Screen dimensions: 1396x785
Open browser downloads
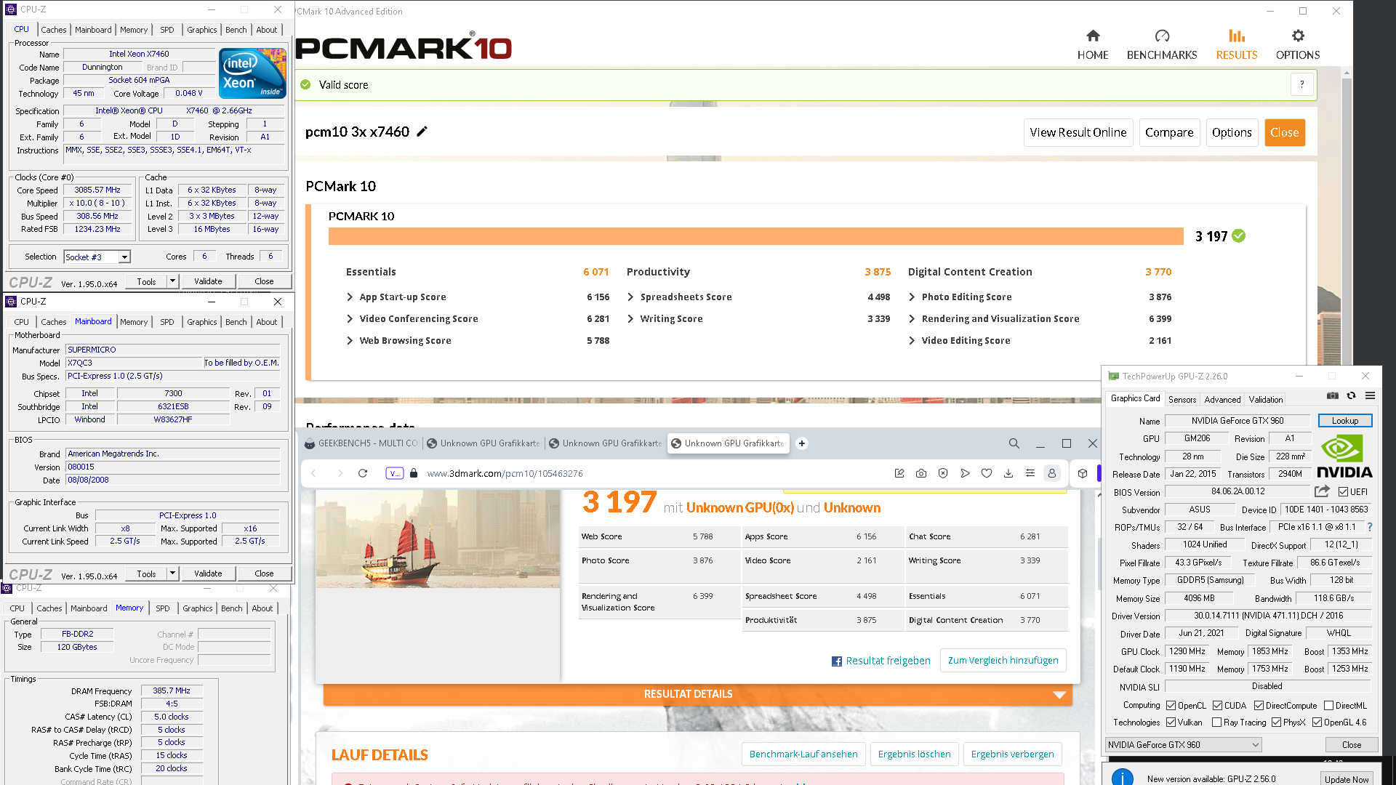pyautogui.click(x=1008, y=473)
